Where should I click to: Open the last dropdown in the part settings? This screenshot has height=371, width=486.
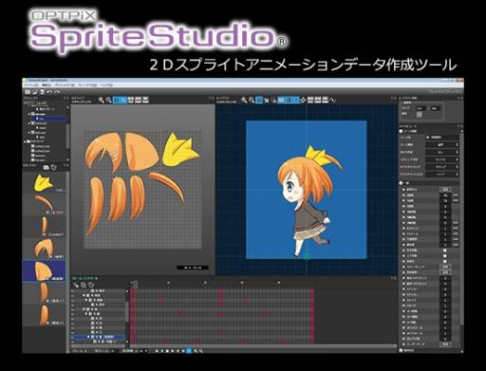point(442,175)
